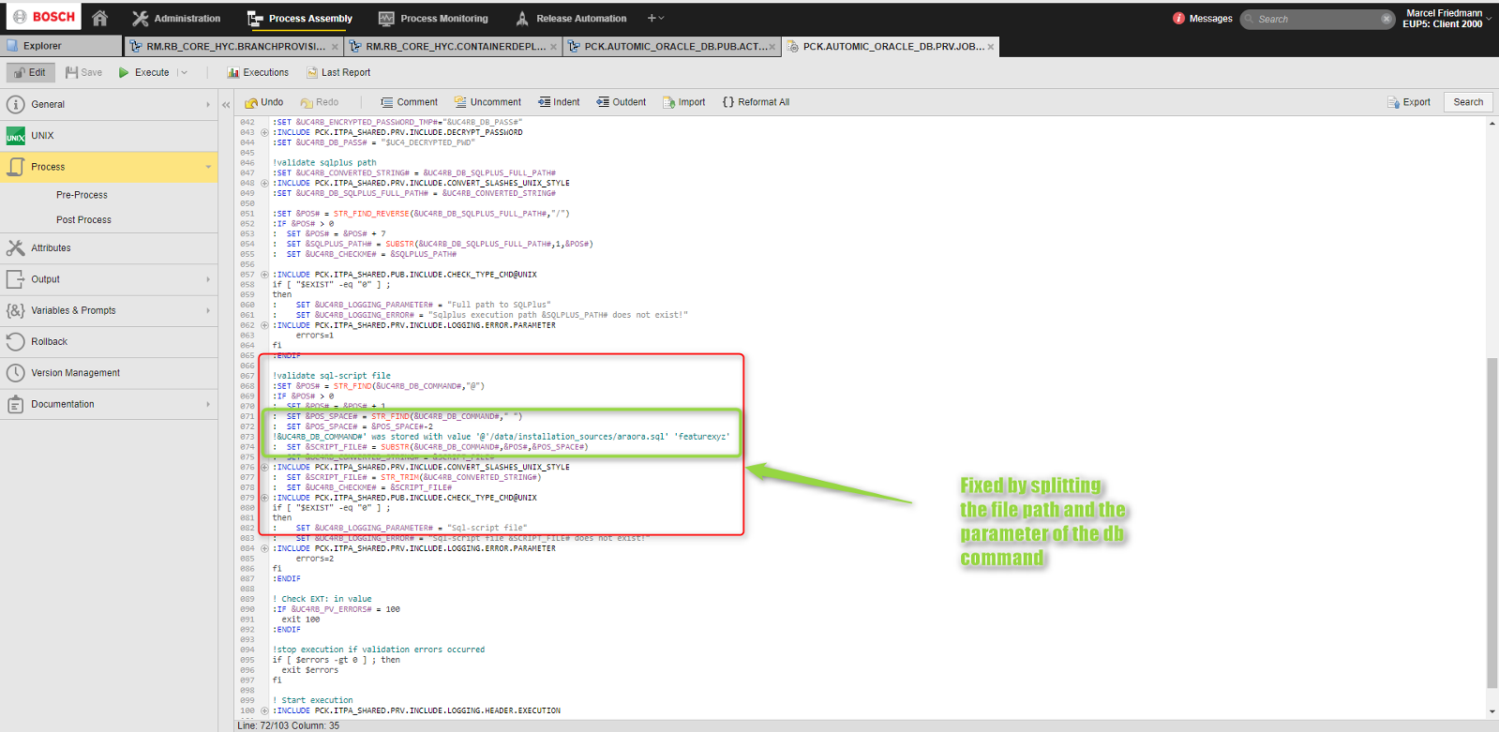Click the editor vertical scrollbar thumb
The image size is (1499, 732).
(x=1492, y=523)
